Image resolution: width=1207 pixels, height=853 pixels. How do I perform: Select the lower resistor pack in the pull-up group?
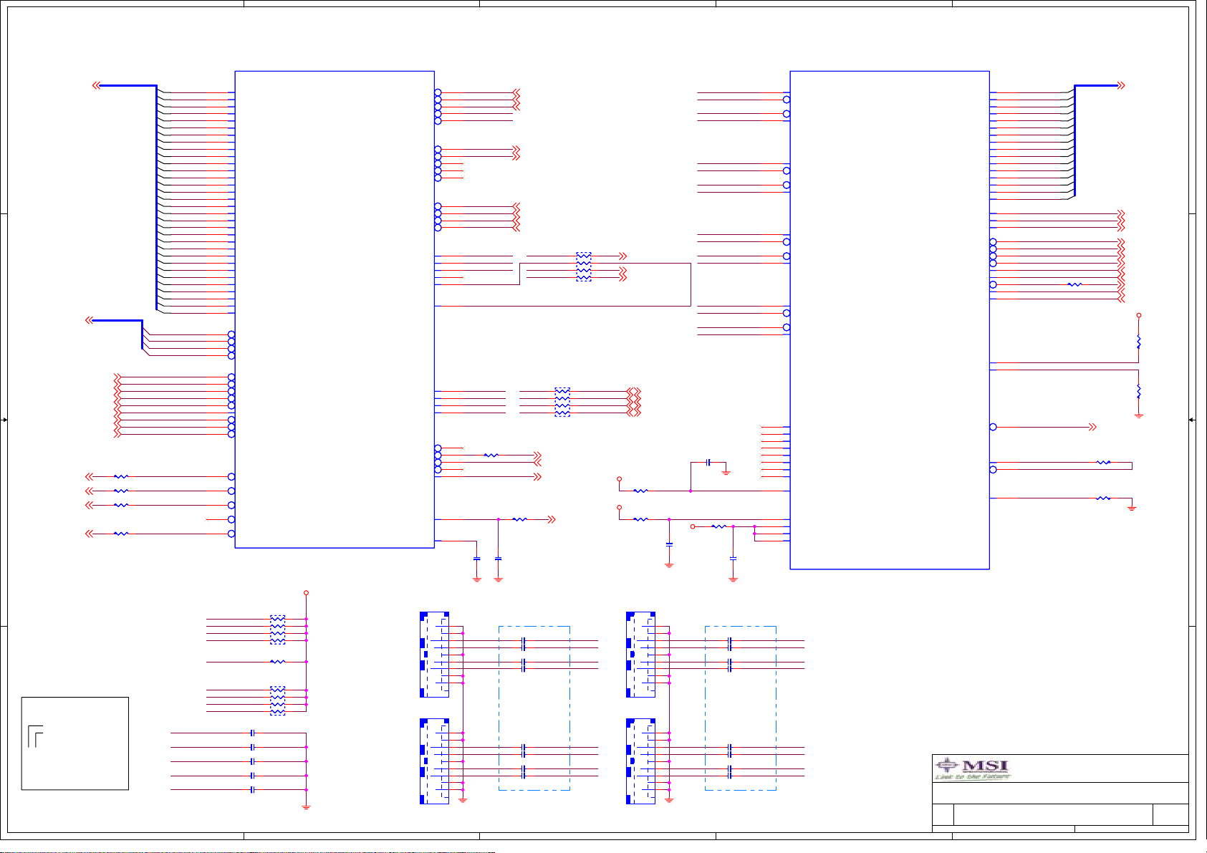tap(277, 700)
